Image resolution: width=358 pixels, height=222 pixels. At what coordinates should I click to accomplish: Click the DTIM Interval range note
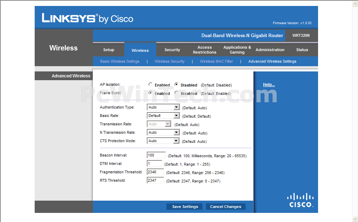click(x=187, y=164)
